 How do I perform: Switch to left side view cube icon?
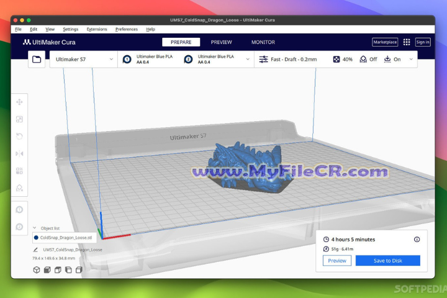(68, 270)
